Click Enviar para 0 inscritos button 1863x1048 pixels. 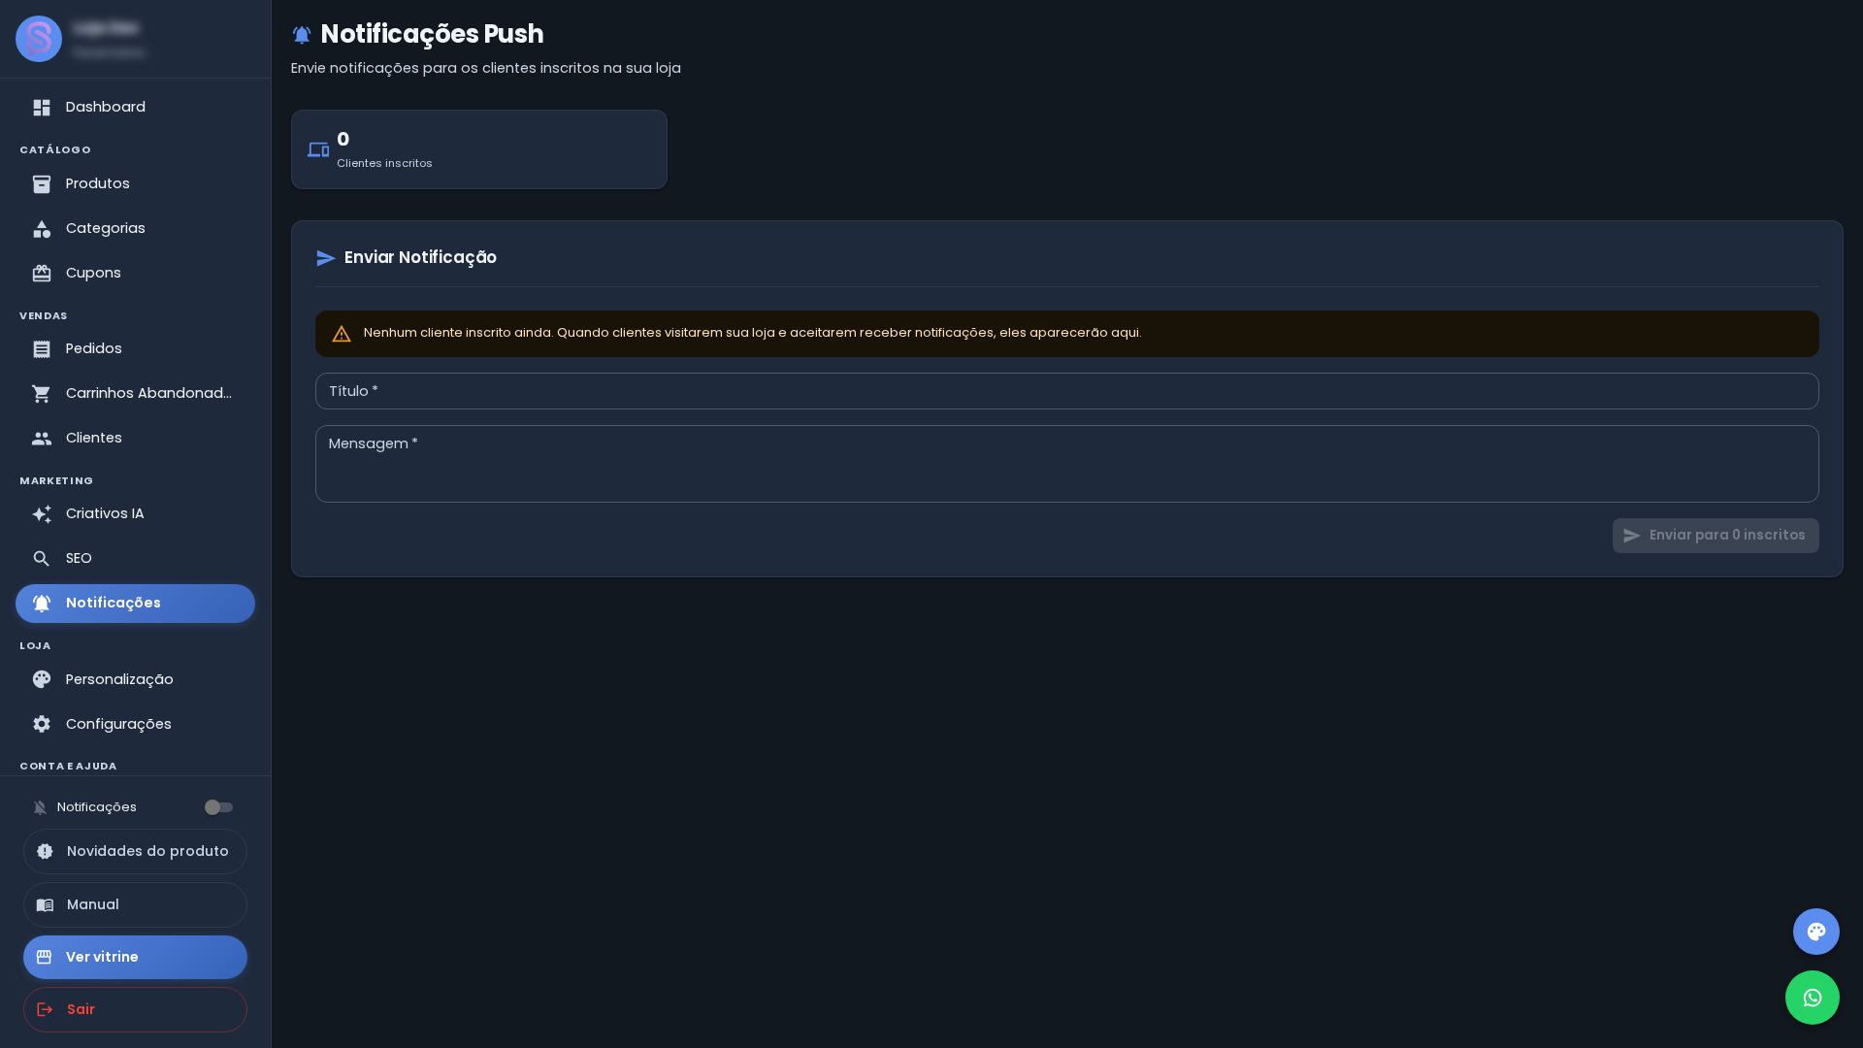tap(1716, 536)
